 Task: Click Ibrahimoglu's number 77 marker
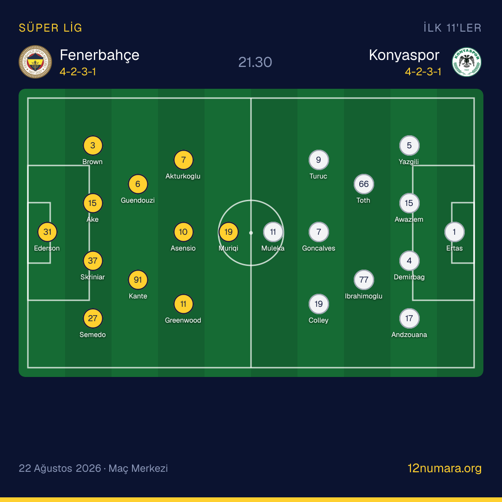363,280
